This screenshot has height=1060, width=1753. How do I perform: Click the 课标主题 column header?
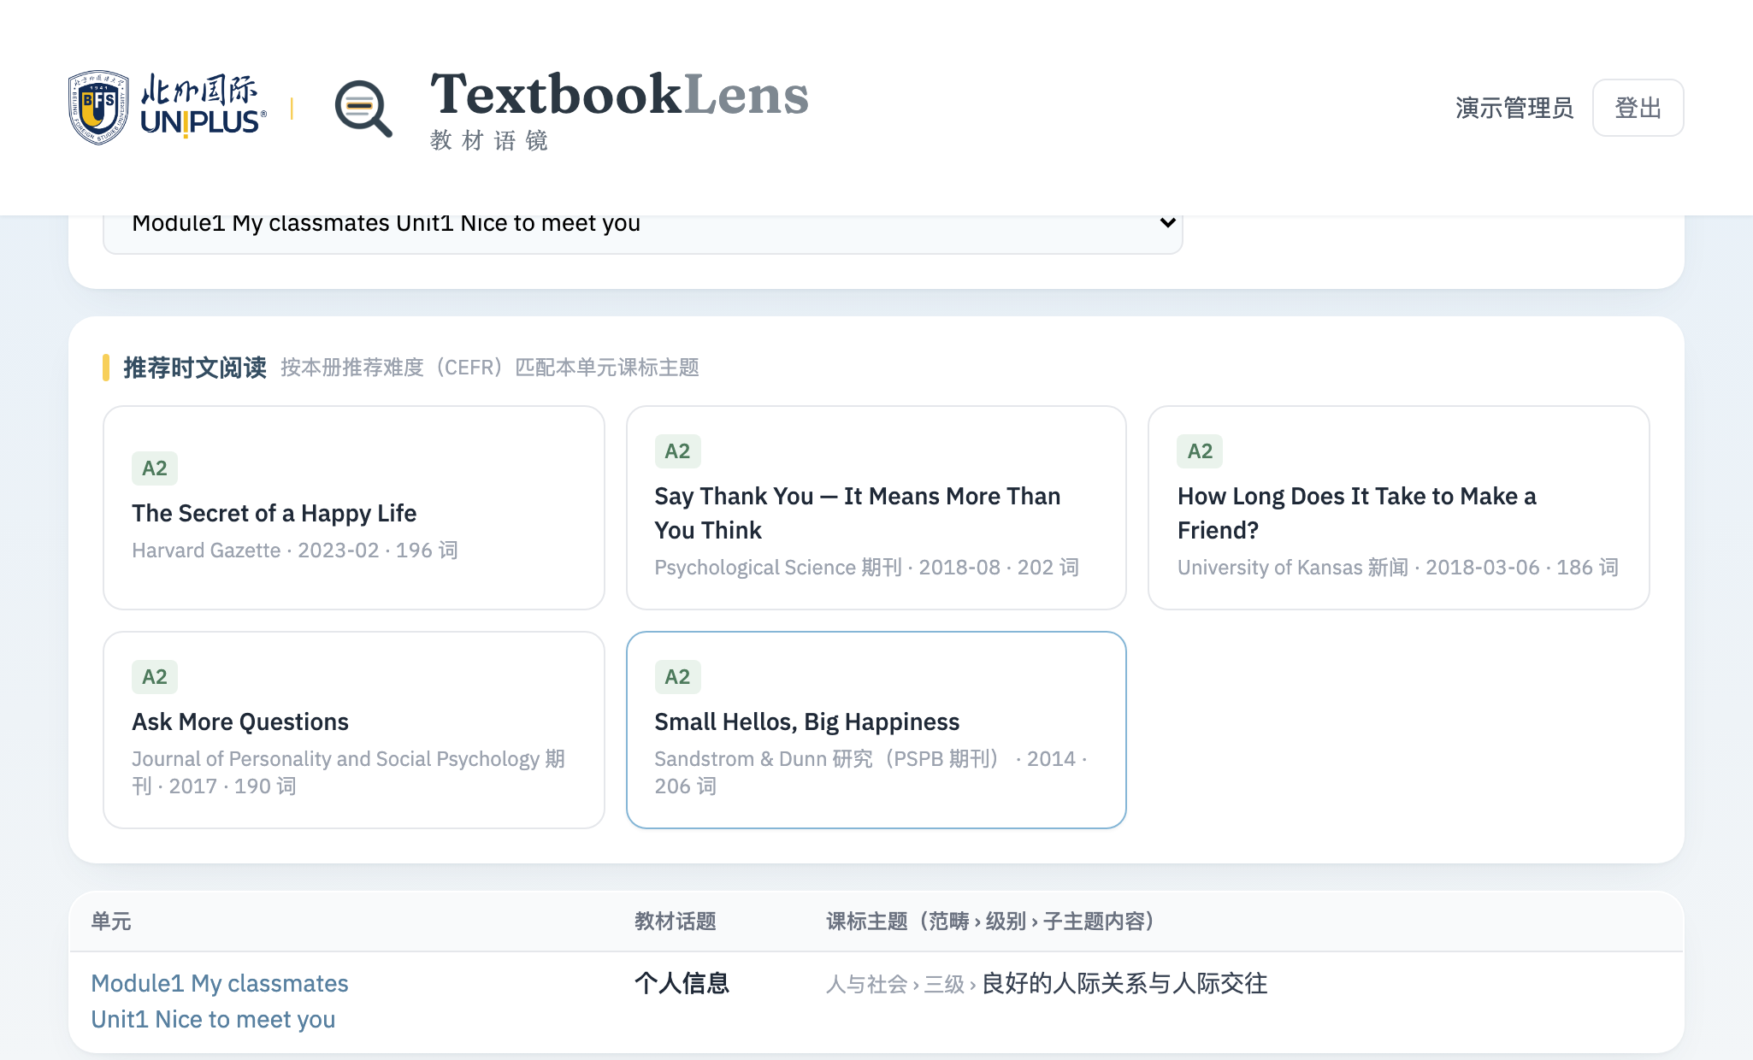[995, 922]
